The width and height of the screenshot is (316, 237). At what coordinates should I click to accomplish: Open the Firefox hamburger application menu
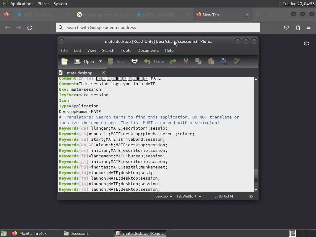pyautogui.click(x=309, y=27)
